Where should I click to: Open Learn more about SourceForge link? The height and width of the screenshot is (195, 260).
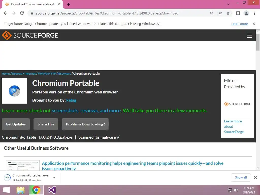[x=234, y=126]
